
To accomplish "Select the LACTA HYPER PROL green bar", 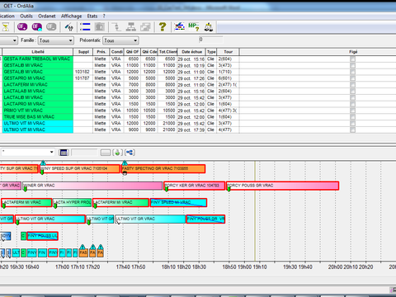I will pyautogui.click(x=72, y=203).
